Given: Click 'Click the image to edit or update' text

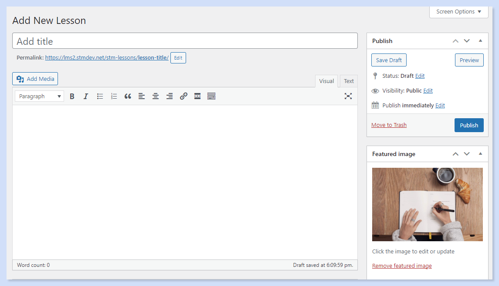Looking at the screenshot, I should click(413, 251).
